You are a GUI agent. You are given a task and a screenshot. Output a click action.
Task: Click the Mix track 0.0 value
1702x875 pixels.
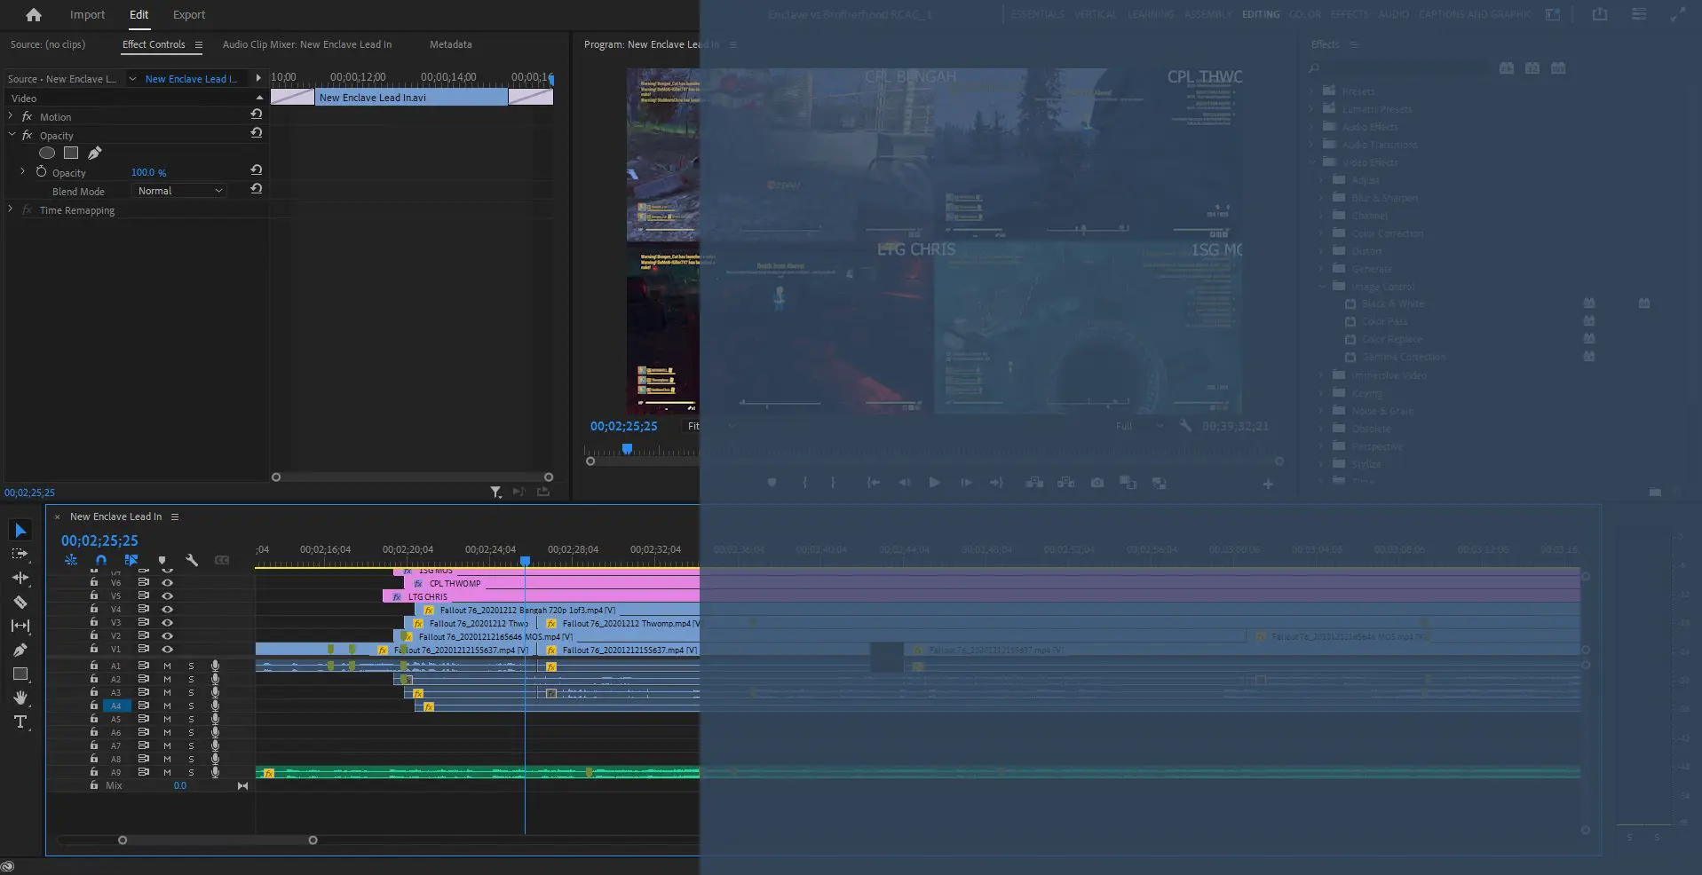(x=180, y=786)
